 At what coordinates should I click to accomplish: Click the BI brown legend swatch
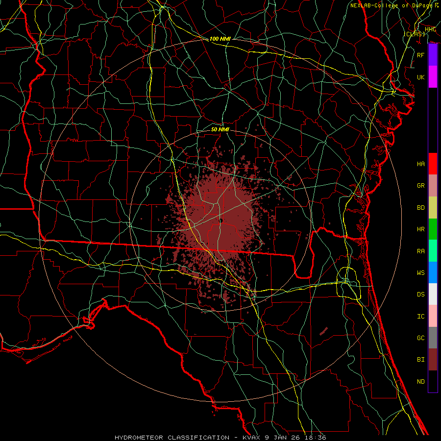[433, 360]
